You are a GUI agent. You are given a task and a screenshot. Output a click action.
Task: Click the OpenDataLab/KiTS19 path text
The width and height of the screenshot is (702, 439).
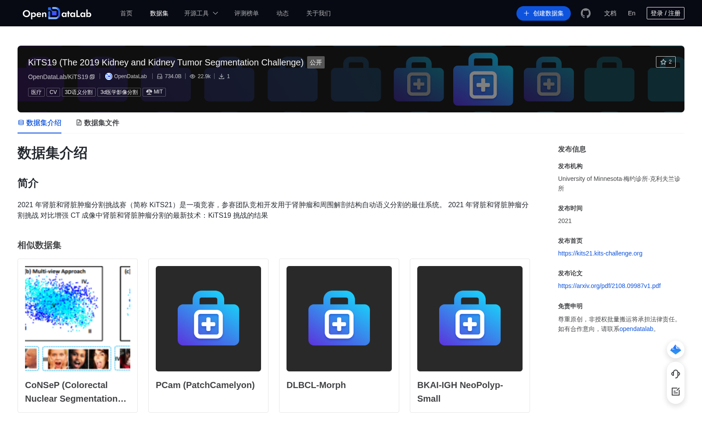coord(58,77)
